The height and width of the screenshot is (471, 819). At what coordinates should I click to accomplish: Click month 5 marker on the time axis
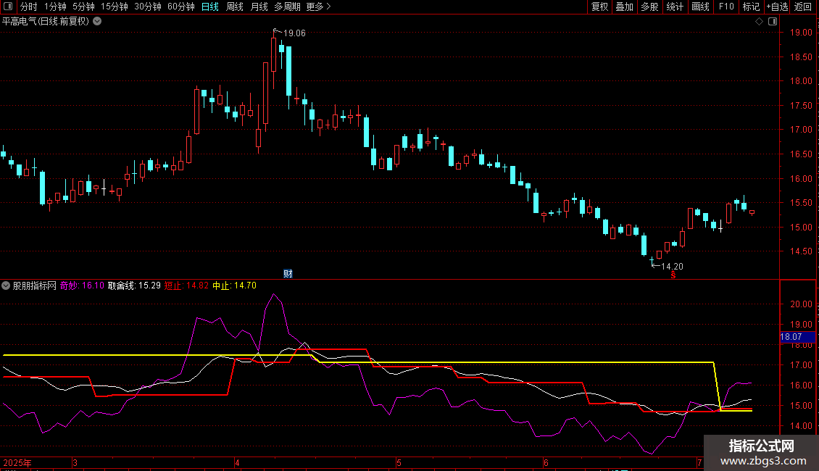[399, 462]
